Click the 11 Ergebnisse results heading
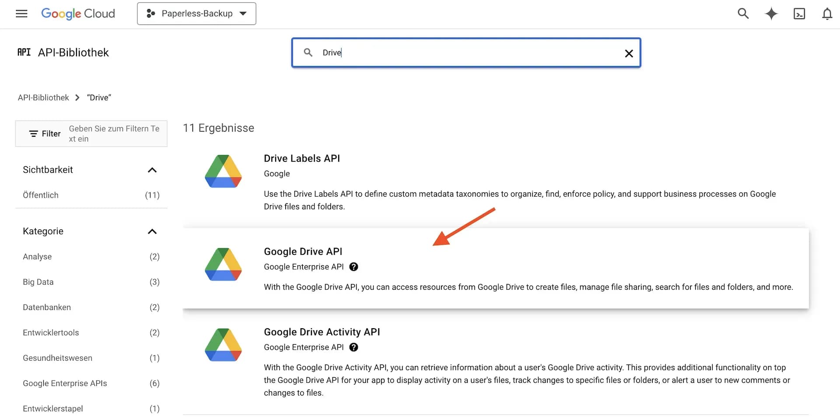Image resolution: width=840 pixels, height=420 pixels. pyautogui.click(x=218, y=128)
